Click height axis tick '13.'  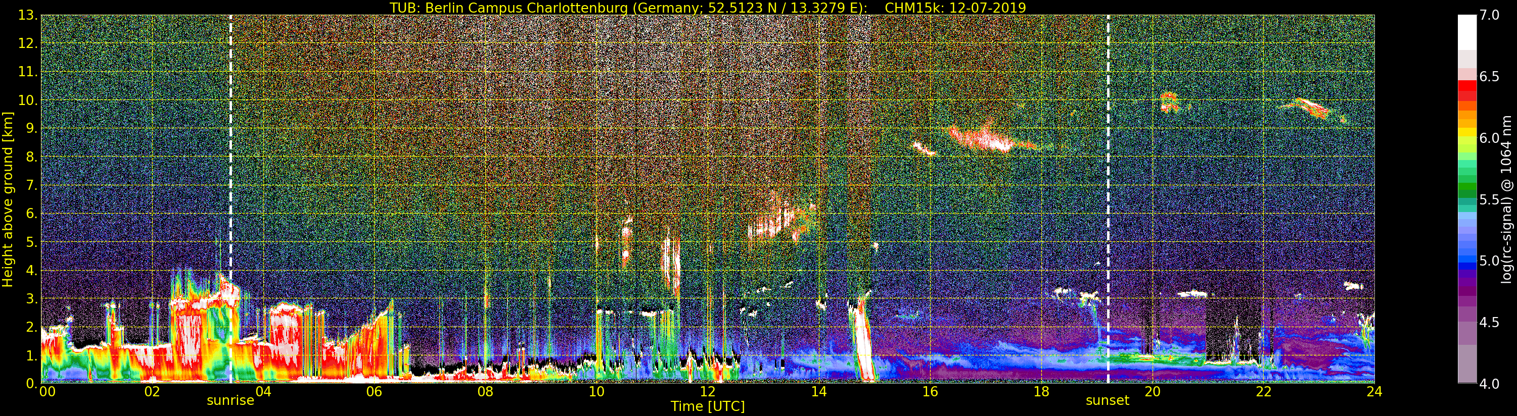click(x=28, y=15)
